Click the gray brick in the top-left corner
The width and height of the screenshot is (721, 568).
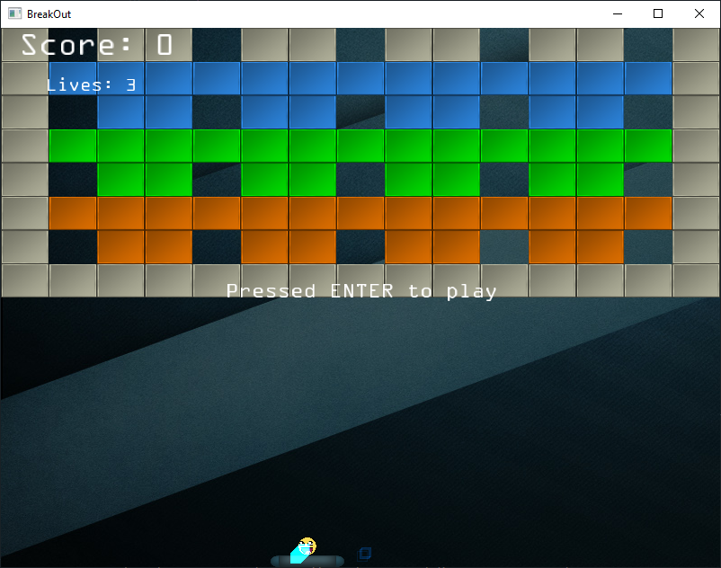click(23, 43)
